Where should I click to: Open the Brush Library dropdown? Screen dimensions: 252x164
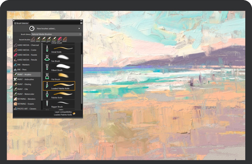tap(56, 34)
